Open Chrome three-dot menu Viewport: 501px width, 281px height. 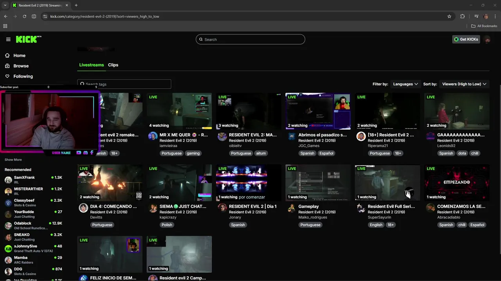point(495,16)
